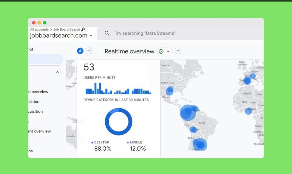
Task: Click the All accounts breadcrumb
Action: (x=39, y=29)
